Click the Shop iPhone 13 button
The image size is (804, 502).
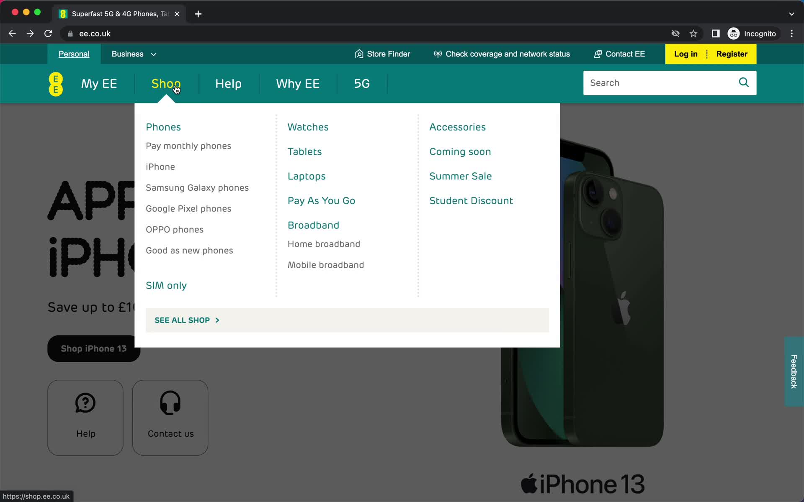[94, 348]
